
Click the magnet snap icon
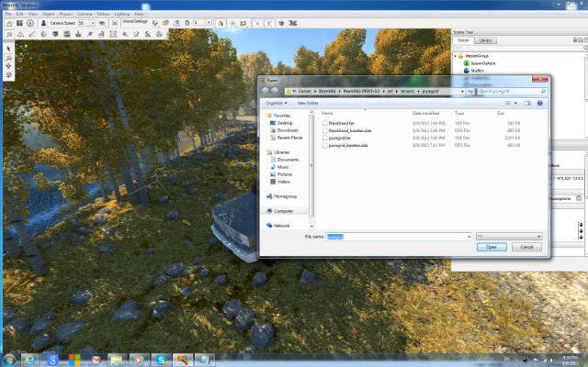coord(187,23)
